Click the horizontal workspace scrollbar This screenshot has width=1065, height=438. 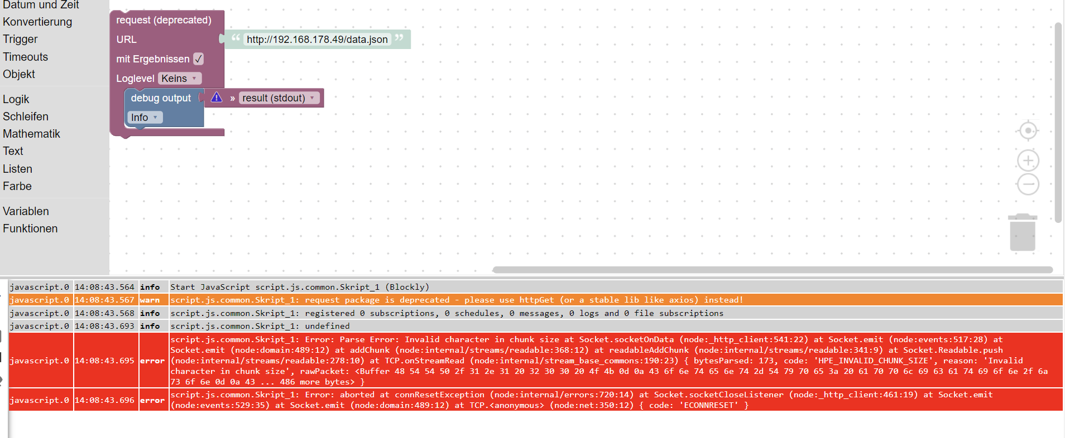[773, 270]
